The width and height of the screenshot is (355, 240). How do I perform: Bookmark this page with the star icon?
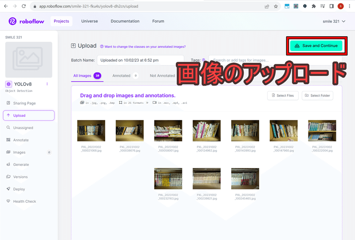[276, 6]
